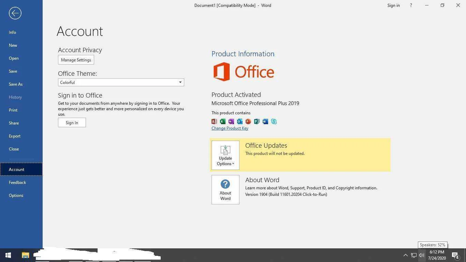The height and width of the screenshot is (262, 466).
Task: Follow the Change Product Key link
Action: tap(230, 128)
